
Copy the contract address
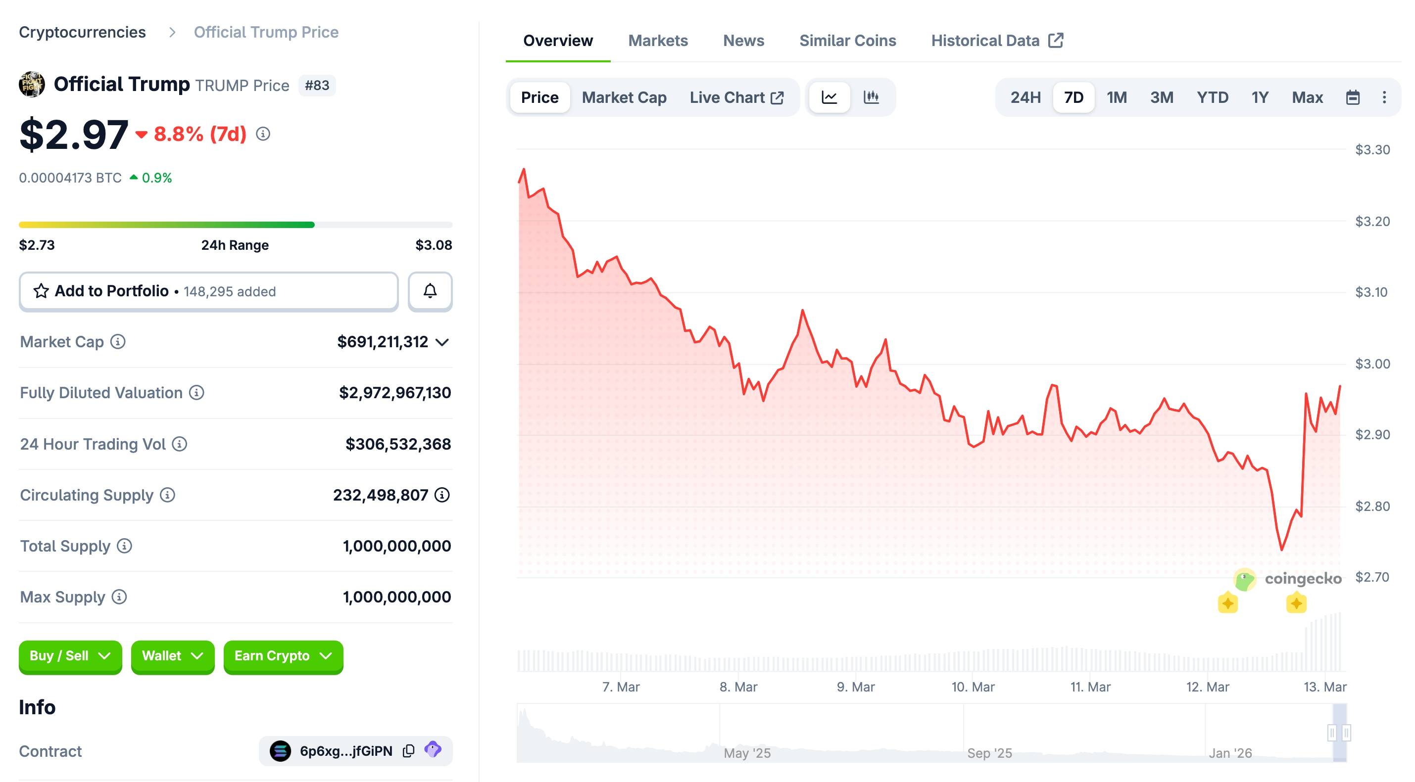point(409,750)
